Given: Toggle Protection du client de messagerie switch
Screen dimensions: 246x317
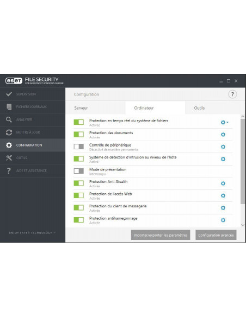Looking at the screenshot, I should click(78, 208).
